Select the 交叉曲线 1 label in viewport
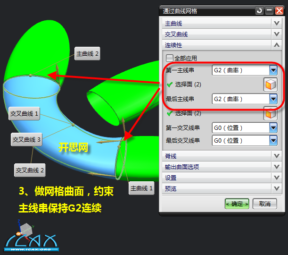Image resolution: width=288 pixels, height=255 pixels. click(24, 113)
